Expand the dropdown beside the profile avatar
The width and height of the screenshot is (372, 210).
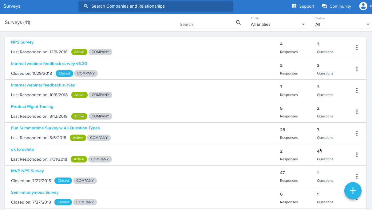(x=370, y=6)
